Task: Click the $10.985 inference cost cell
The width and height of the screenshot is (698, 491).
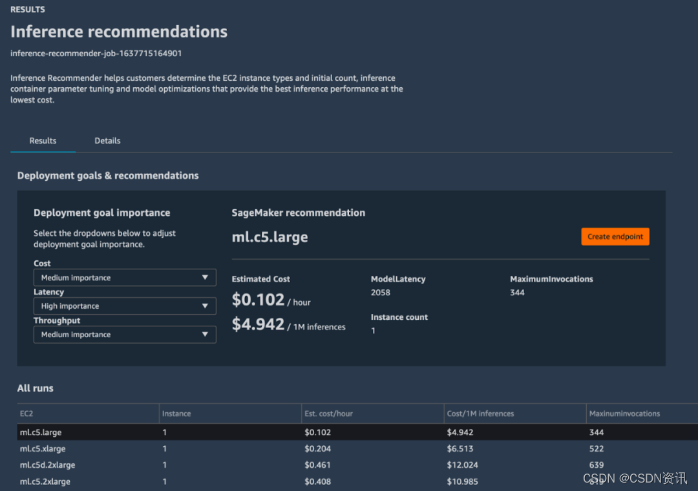Action: pyautogui.click(x=463, y=482)
